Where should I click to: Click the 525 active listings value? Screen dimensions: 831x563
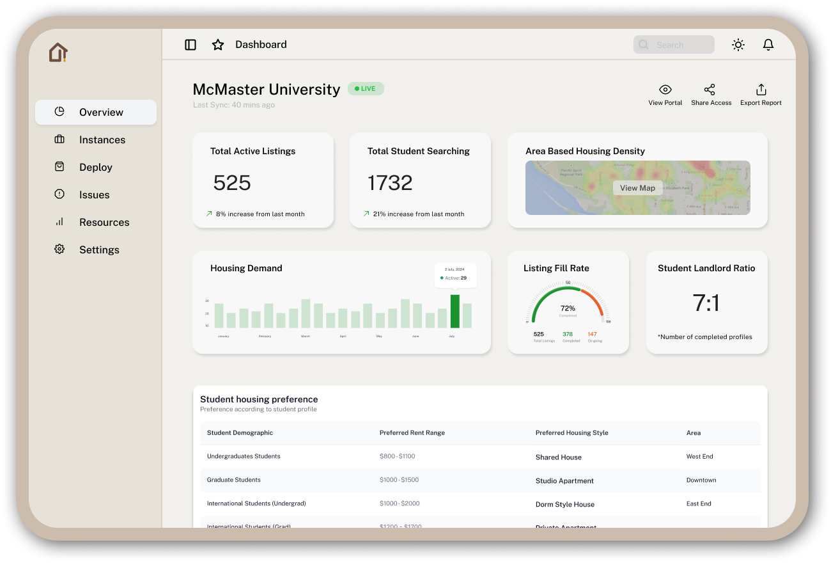click(232, 183)
